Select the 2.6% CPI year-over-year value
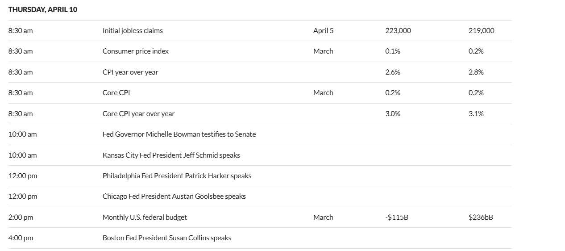Screen dimensions: 565x251 (393, 72)
